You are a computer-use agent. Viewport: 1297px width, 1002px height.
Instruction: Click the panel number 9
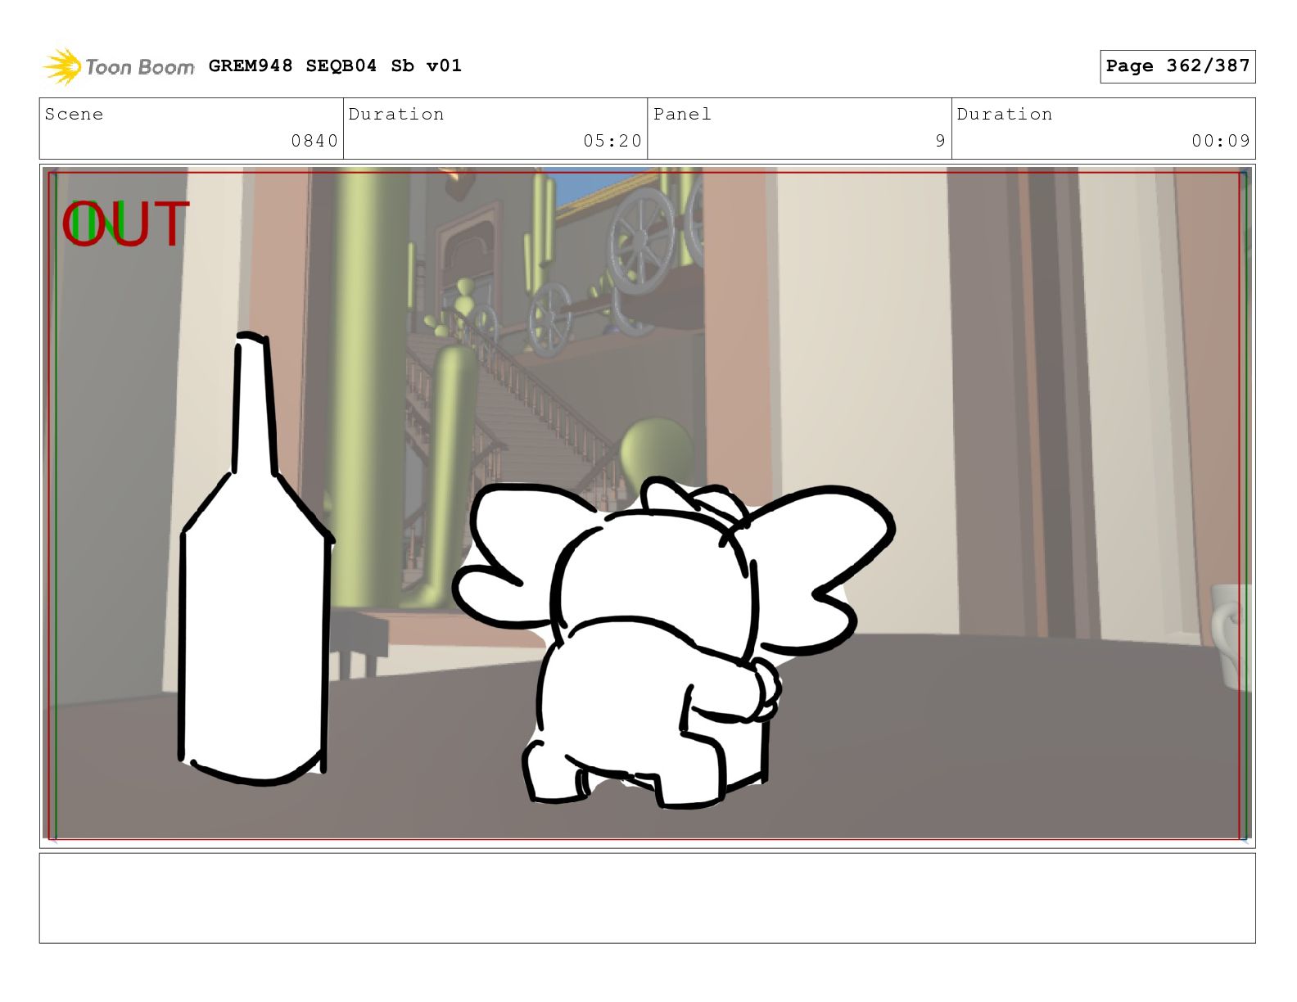[940, 141]
